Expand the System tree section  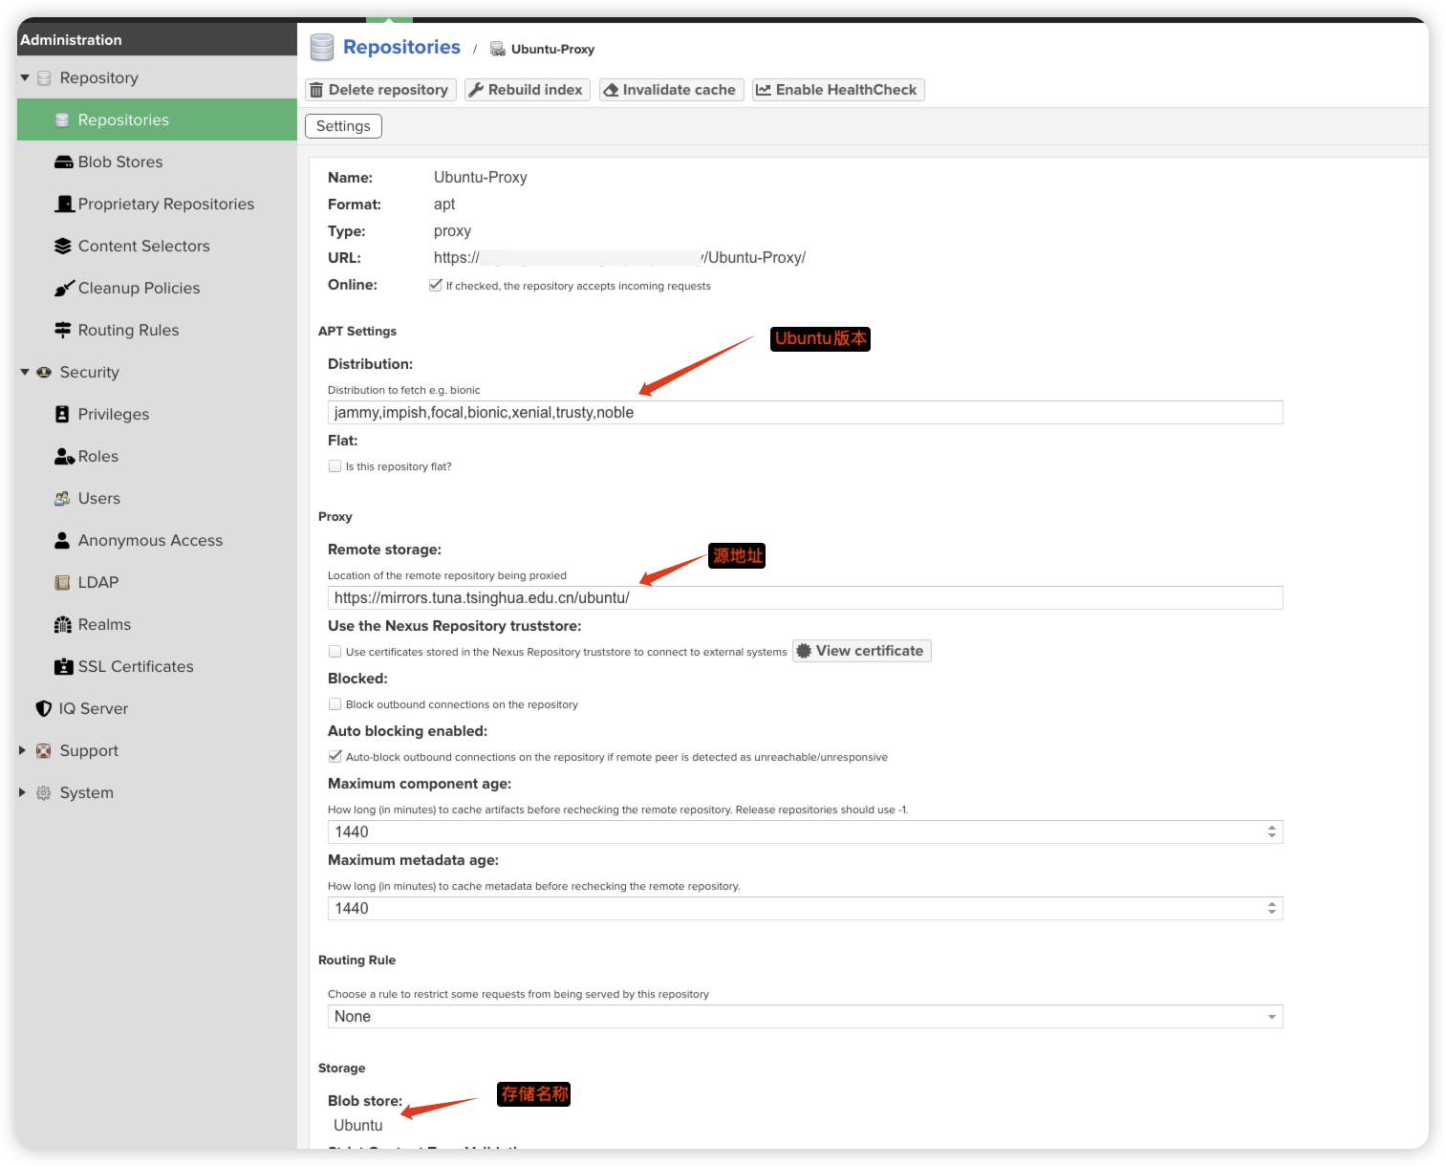(23, 793)
